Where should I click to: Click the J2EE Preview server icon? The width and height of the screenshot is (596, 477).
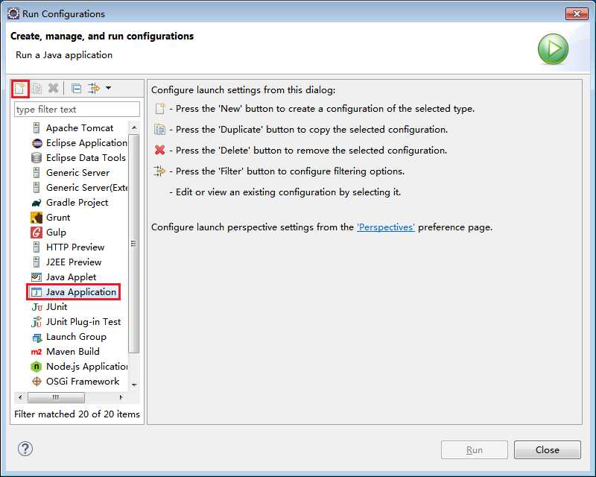tap(37, 262)
